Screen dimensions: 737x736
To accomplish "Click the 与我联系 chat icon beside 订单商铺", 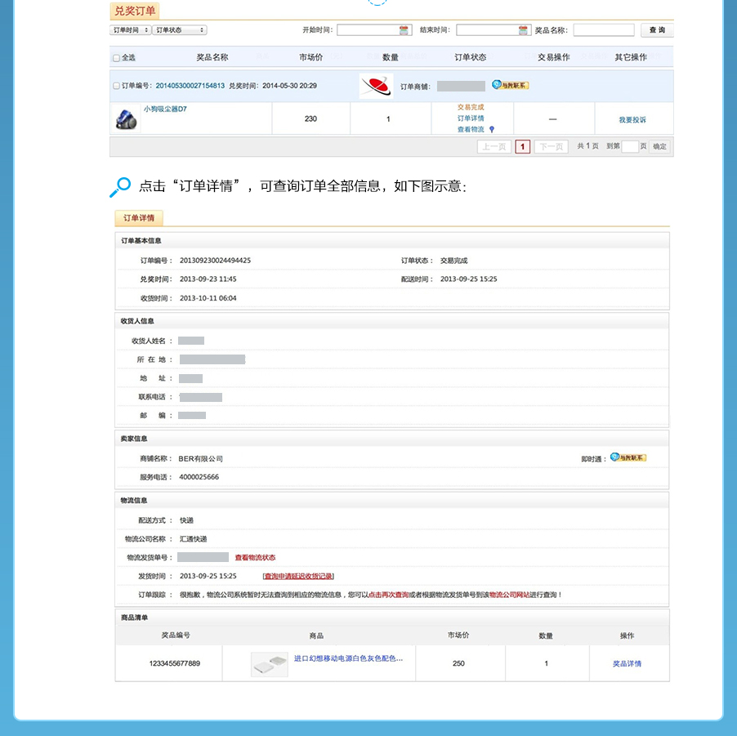I will [x=510, y=85].
